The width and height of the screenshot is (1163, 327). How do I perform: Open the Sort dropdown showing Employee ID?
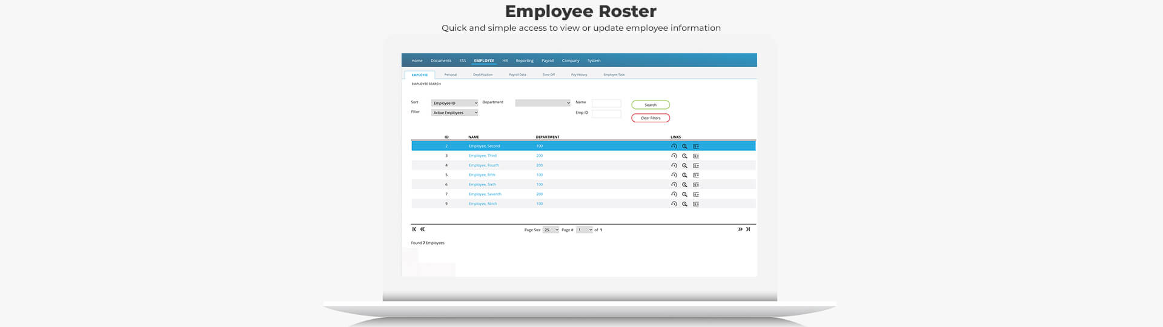point(455,103)
